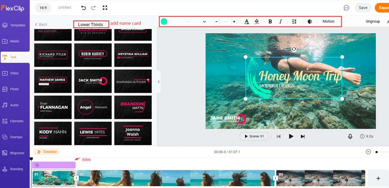
Task: Open the 16:9 aspect ratio selector
Action: click(x=43, y=8)
